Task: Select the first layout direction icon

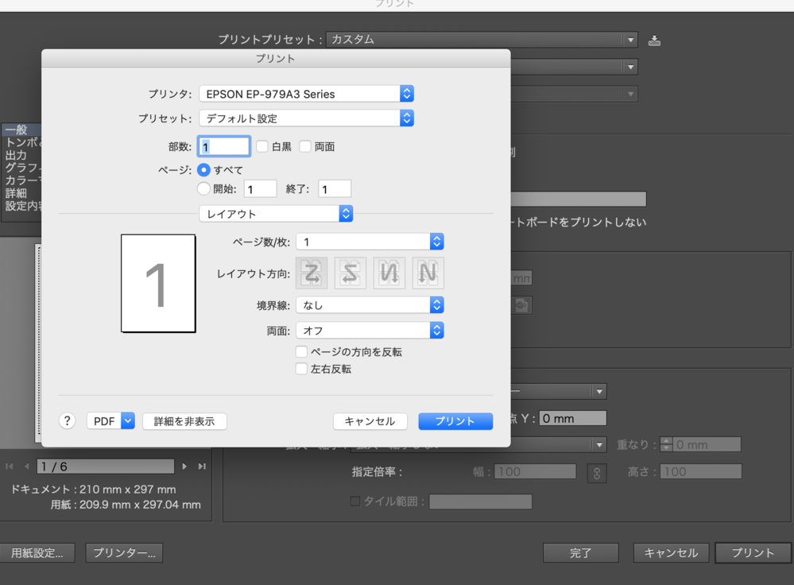Action: [x=312, y=273]
